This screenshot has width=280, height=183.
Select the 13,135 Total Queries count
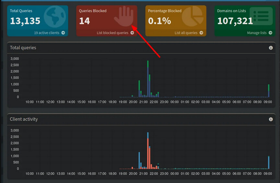click(x=25, y=21)
